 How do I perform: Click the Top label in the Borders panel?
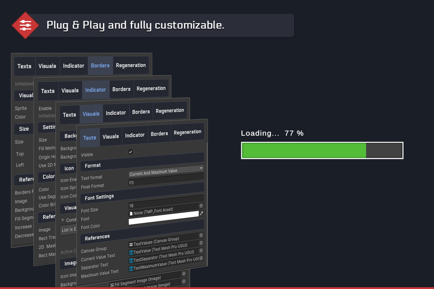[20, 154]
